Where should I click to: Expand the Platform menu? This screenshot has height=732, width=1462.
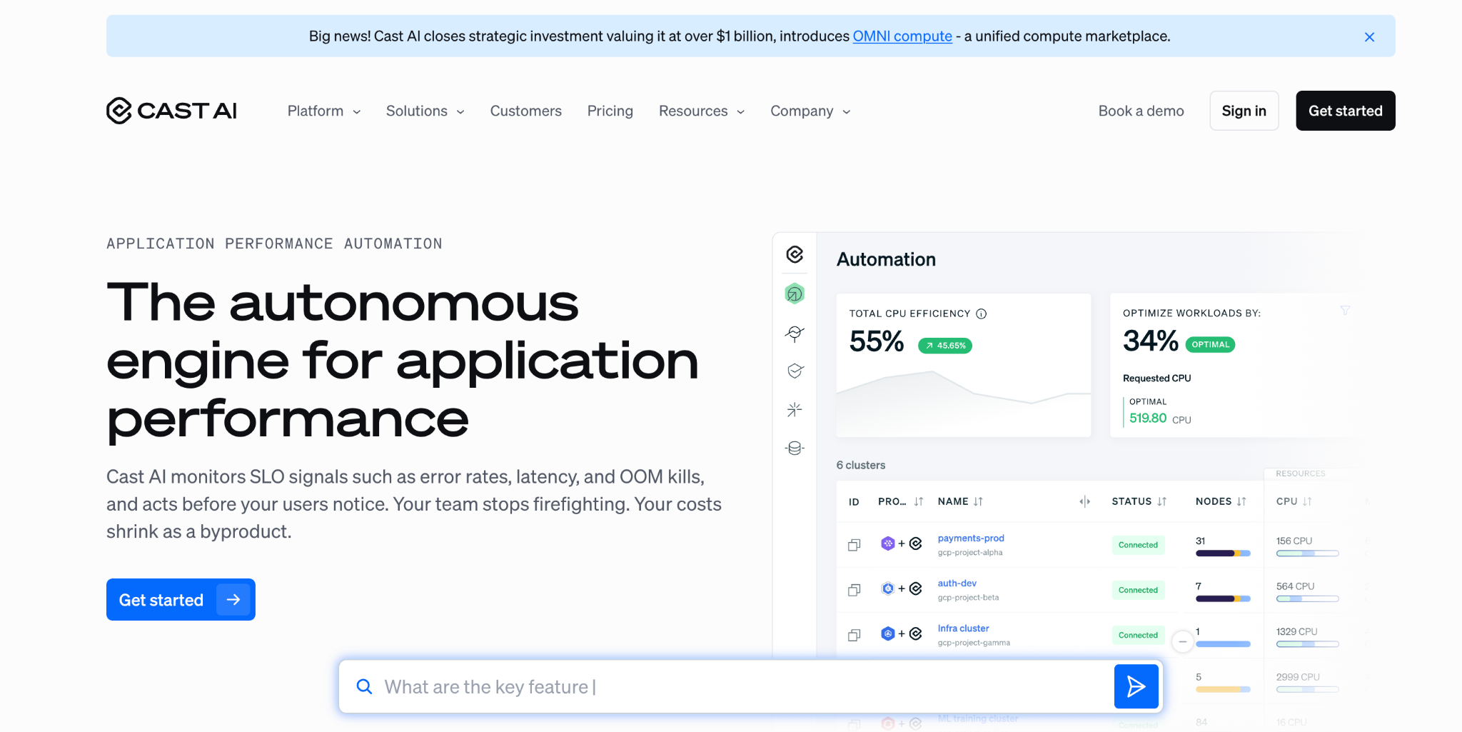tap(324, 111)
